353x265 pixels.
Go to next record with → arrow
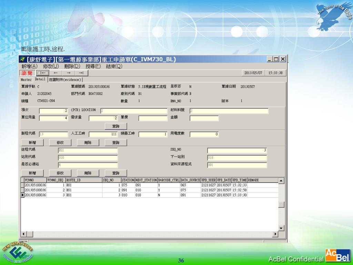pos(69,73)
